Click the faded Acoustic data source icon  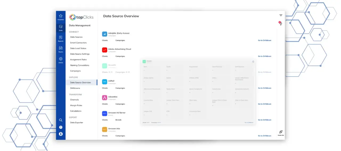pos(105,66)
